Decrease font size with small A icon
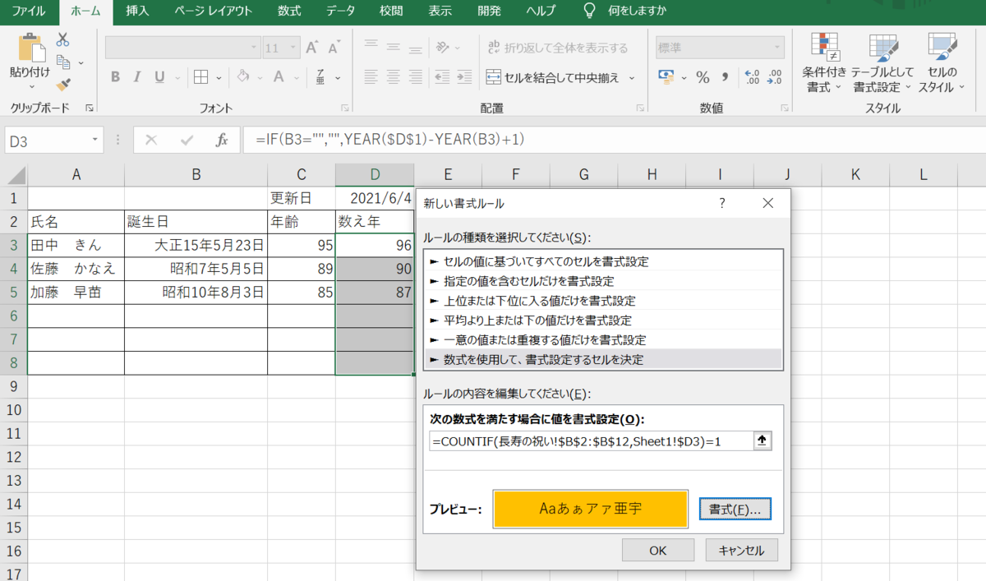This screenshot has width=986, height=581. click(x=334, y=48)
